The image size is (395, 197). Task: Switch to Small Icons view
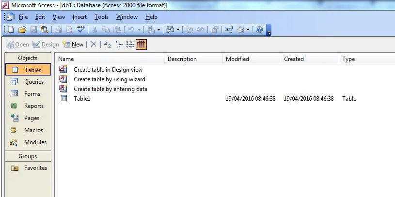click(119, 45)
